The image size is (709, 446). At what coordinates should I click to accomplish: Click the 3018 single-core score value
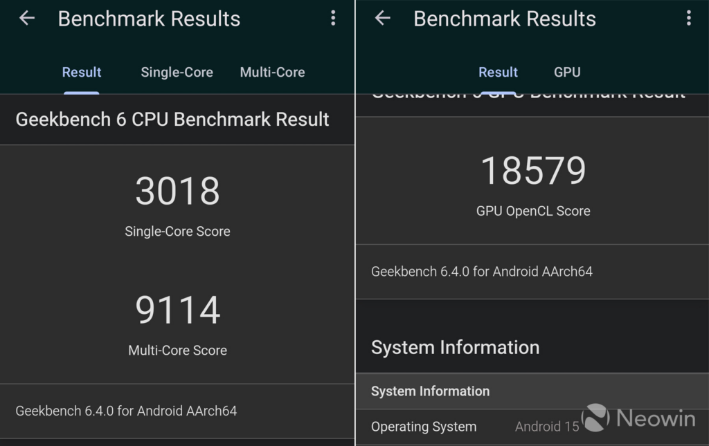[x=177, y=191]
